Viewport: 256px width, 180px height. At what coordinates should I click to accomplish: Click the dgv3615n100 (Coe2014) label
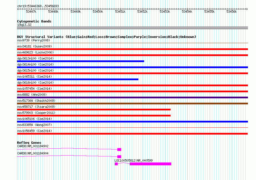[x=35, y=70]
